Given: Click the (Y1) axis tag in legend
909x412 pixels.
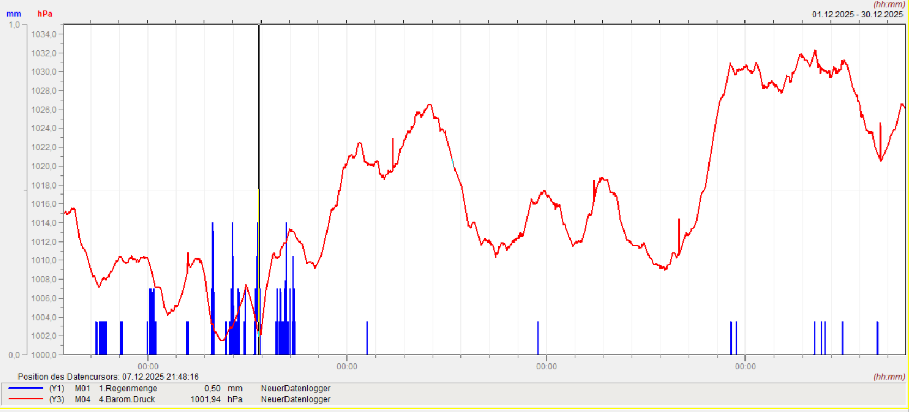Looking at the screenshot, I should (x=57, y=389).
